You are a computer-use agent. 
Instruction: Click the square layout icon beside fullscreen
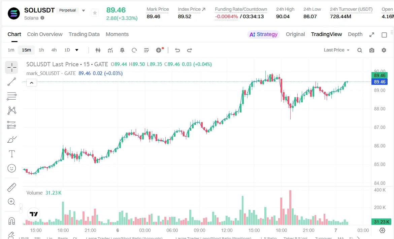384,35
